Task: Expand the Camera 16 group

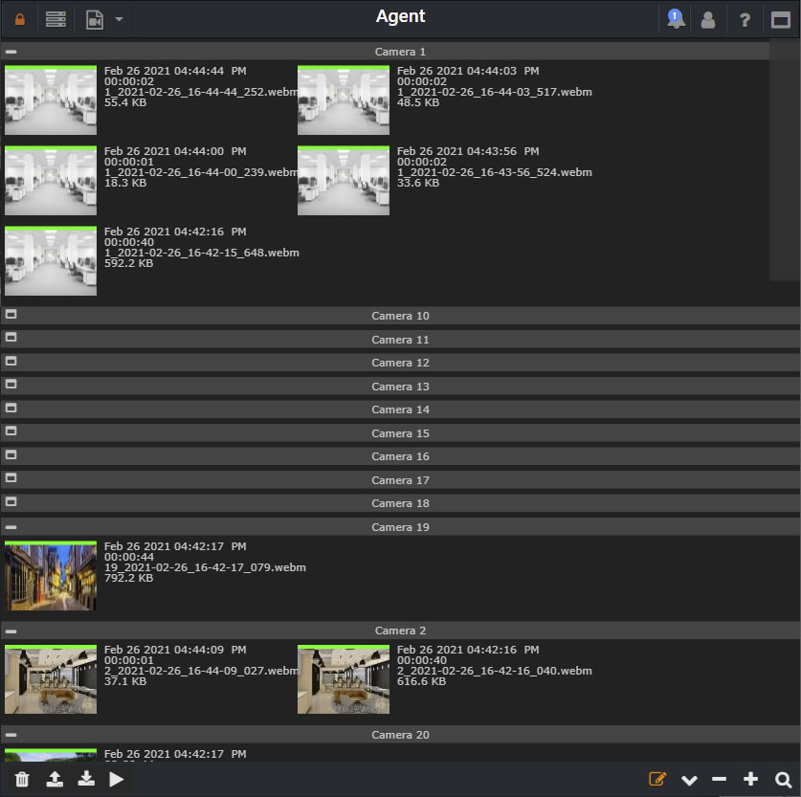Action: (x=11, y=454)
